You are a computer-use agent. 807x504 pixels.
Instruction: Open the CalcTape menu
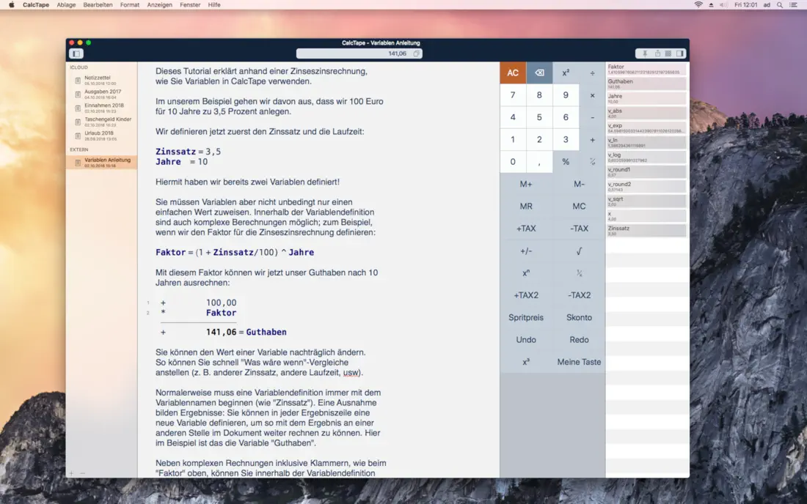click(x=36, y=4)
